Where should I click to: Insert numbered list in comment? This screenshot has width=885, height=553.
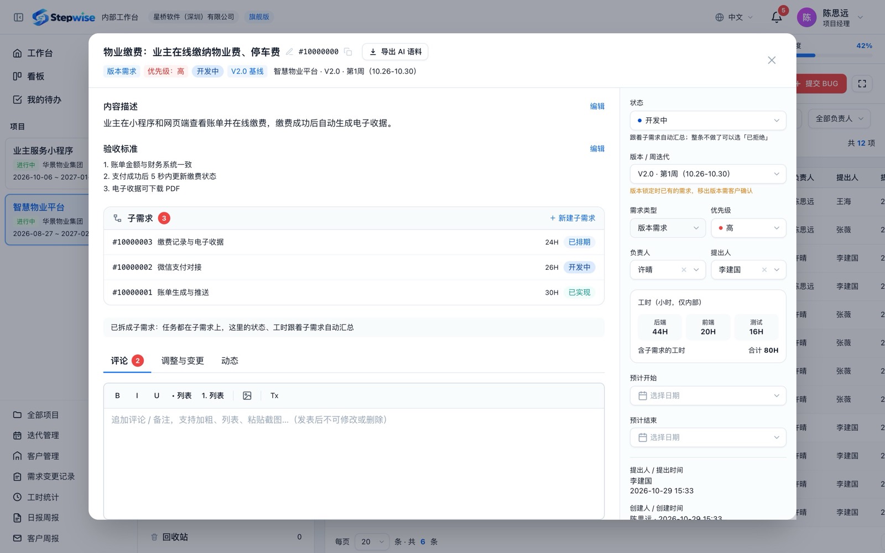(213, 395)
